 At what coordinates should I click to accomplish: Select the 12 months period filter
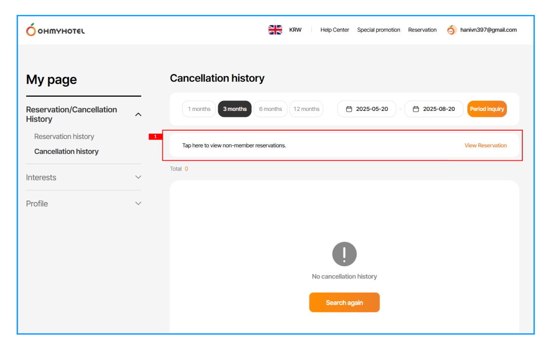(x=306, y=109)
